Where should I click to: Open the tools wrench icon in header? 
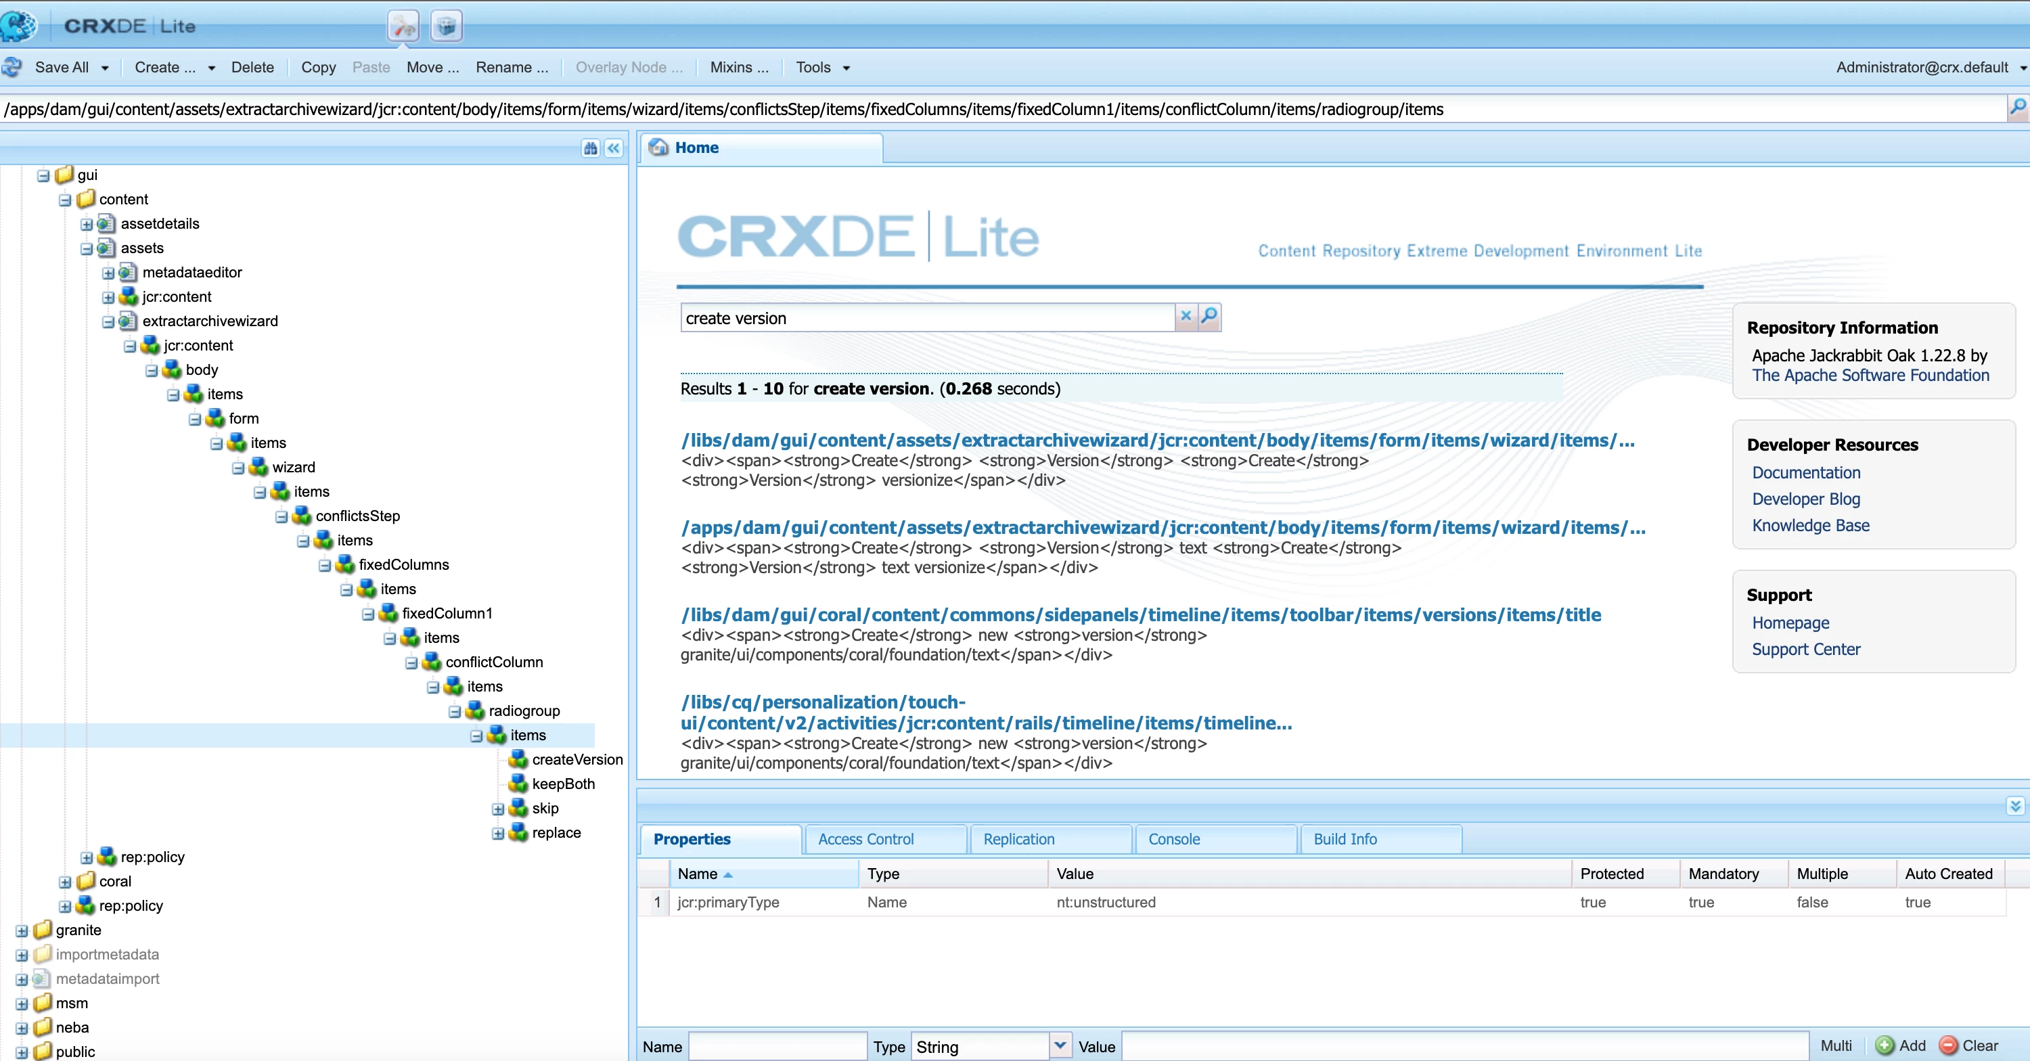[403, 26]
